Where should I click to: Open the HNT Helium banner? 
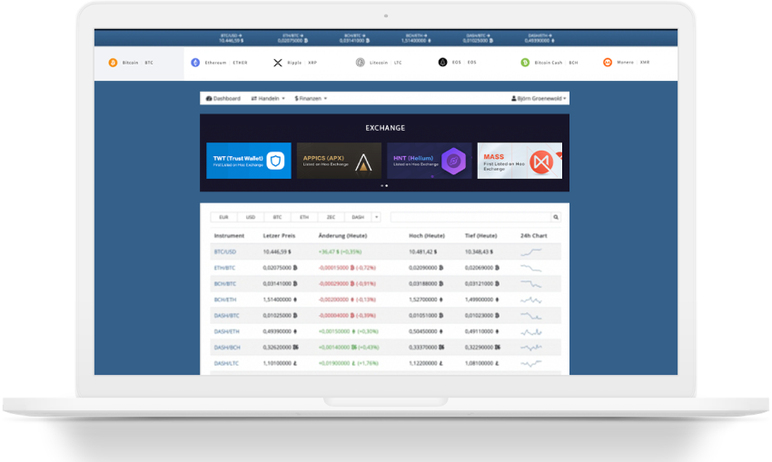click(x=430, y=161)
